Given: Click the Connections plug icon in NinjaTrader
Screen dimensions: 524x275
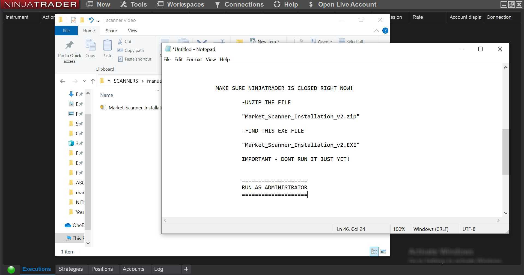Looking at the screenshot, I should pyautogui.click(x=217, y=4).
